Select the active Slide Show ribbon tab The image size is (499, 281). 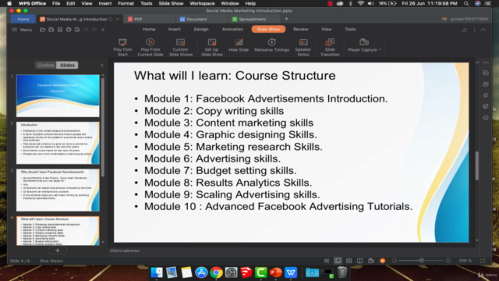pyautogui.click(x=268, y=29)
